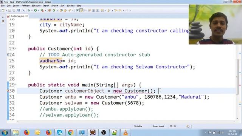Click the Run External Tools icon
This screenshot has height=136, width=242.
pyautogui.click(x=42, y=10)
